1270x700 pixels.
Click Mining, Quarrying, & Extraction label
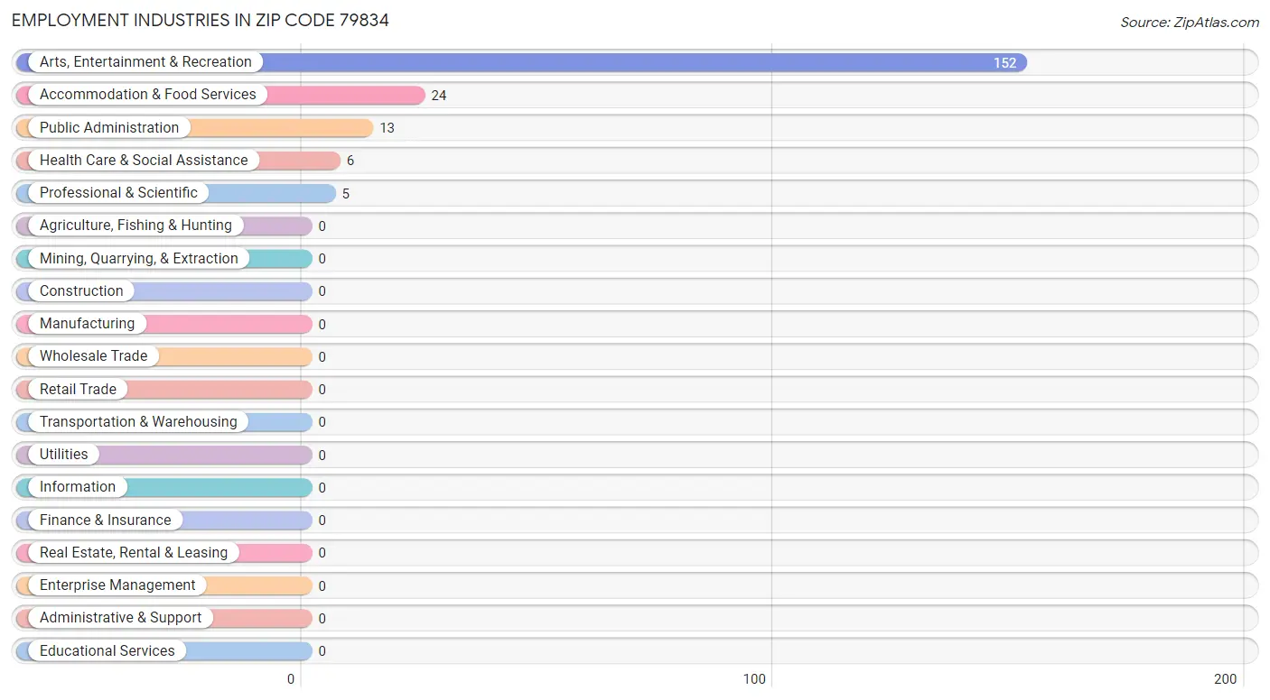[139, 258]
